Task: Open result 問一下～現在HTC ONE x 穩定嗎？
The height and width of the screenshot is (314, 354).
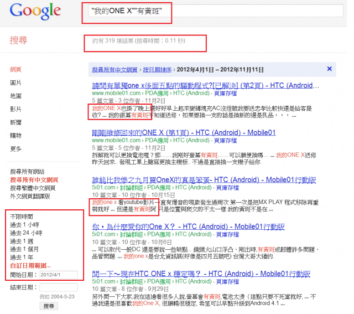Action: tap(201, 274)
